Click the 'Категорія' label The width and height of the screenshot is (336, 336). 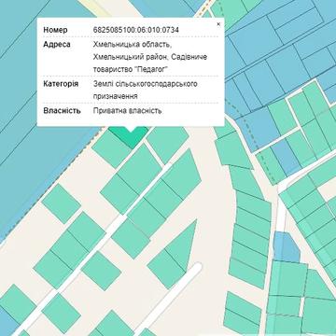pyautogui.click(x=61, y=84)
